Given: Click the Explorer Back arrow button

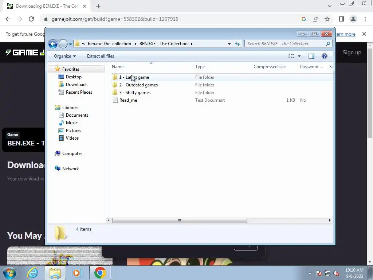Looking at the screenshot, I should (x=53, y=44).
